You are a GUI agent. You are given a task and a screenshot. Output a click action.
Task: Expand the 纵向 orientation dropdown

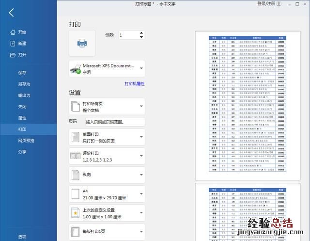(141, 175)
